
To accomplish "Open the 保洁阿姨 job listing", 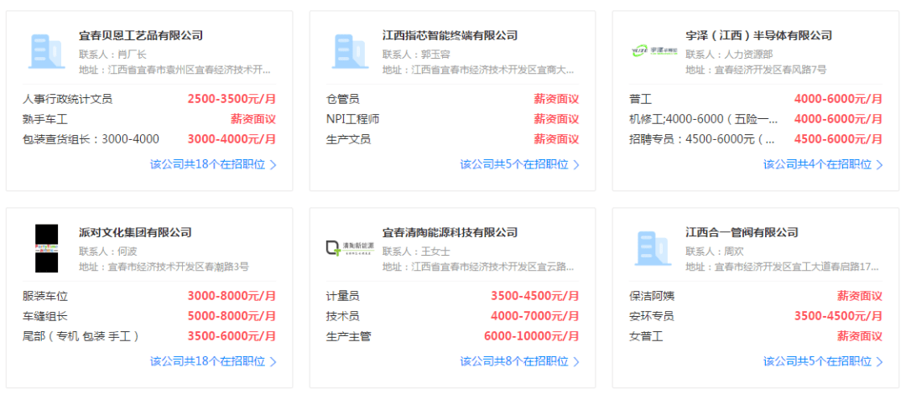I will 652,297.
